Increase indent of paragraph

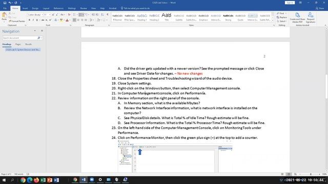(97, 15)
